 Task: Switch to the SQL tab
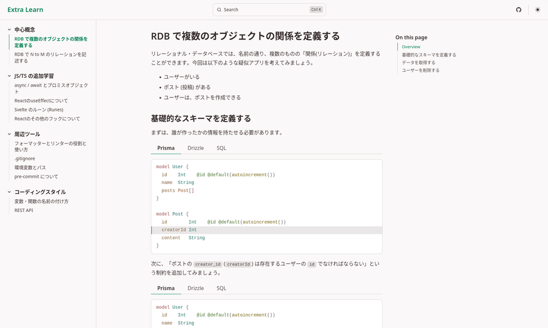tap(221, 148)
